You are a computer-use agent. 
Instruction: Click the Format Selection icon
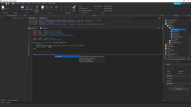coord(37,7)
